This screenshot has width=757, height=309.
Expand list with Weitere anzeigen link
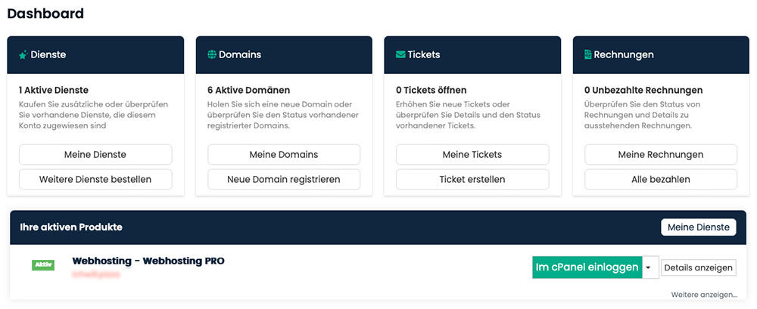point(703,294)
